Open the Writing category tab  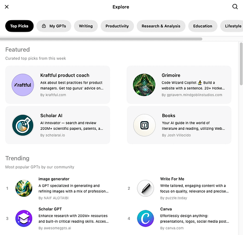click(86, 26)
